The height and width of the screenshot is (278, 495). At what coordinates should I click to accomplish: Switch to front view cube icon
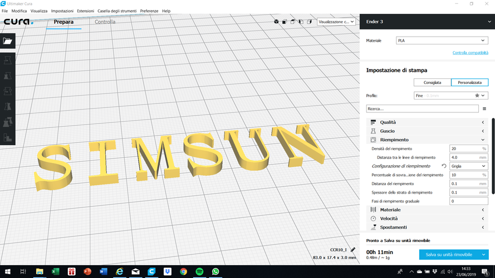(285, 22)
